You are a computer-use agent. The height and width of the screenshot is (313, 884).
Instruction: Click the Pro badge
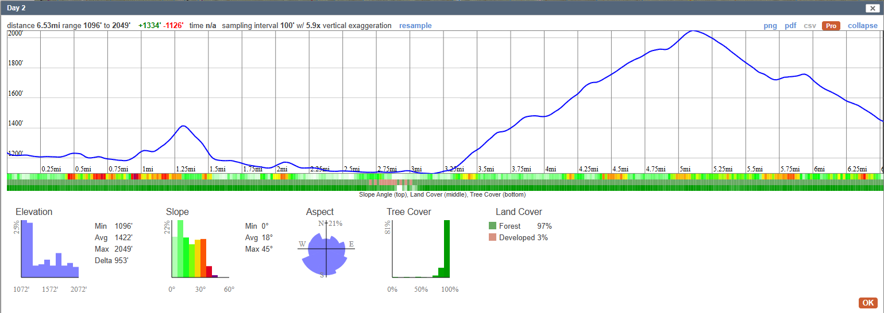[831, 26]
